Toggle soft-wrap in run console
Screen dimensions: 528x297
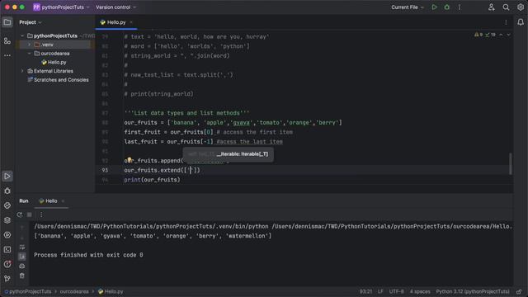pos(22,247)
